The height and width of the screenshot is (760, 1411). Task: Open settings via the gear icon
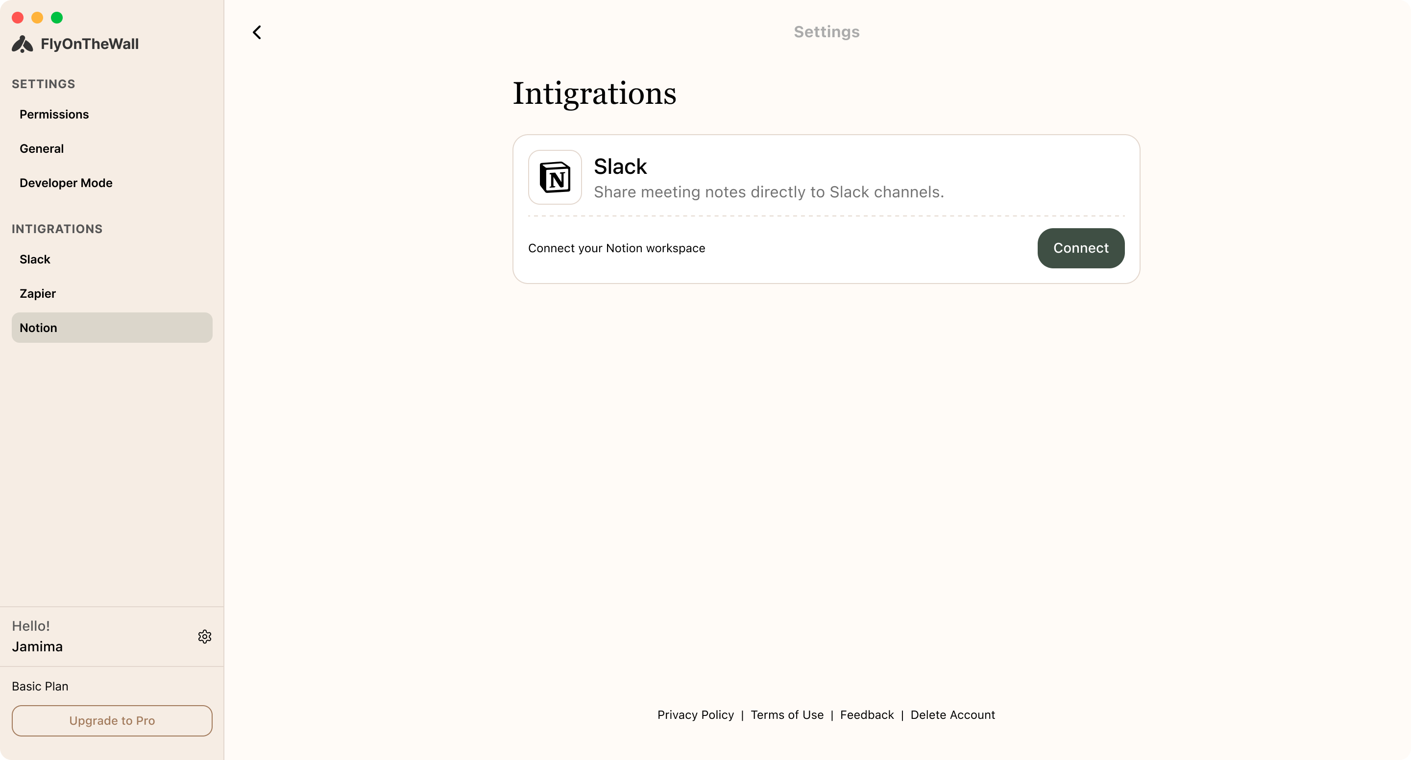tap(205, 636)
